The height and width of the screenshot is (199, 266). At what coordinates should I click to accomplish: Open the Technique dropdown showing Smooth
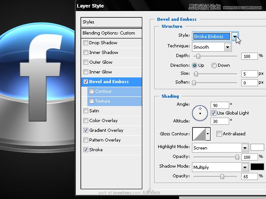pyautogui.click(x=212, y=47)
